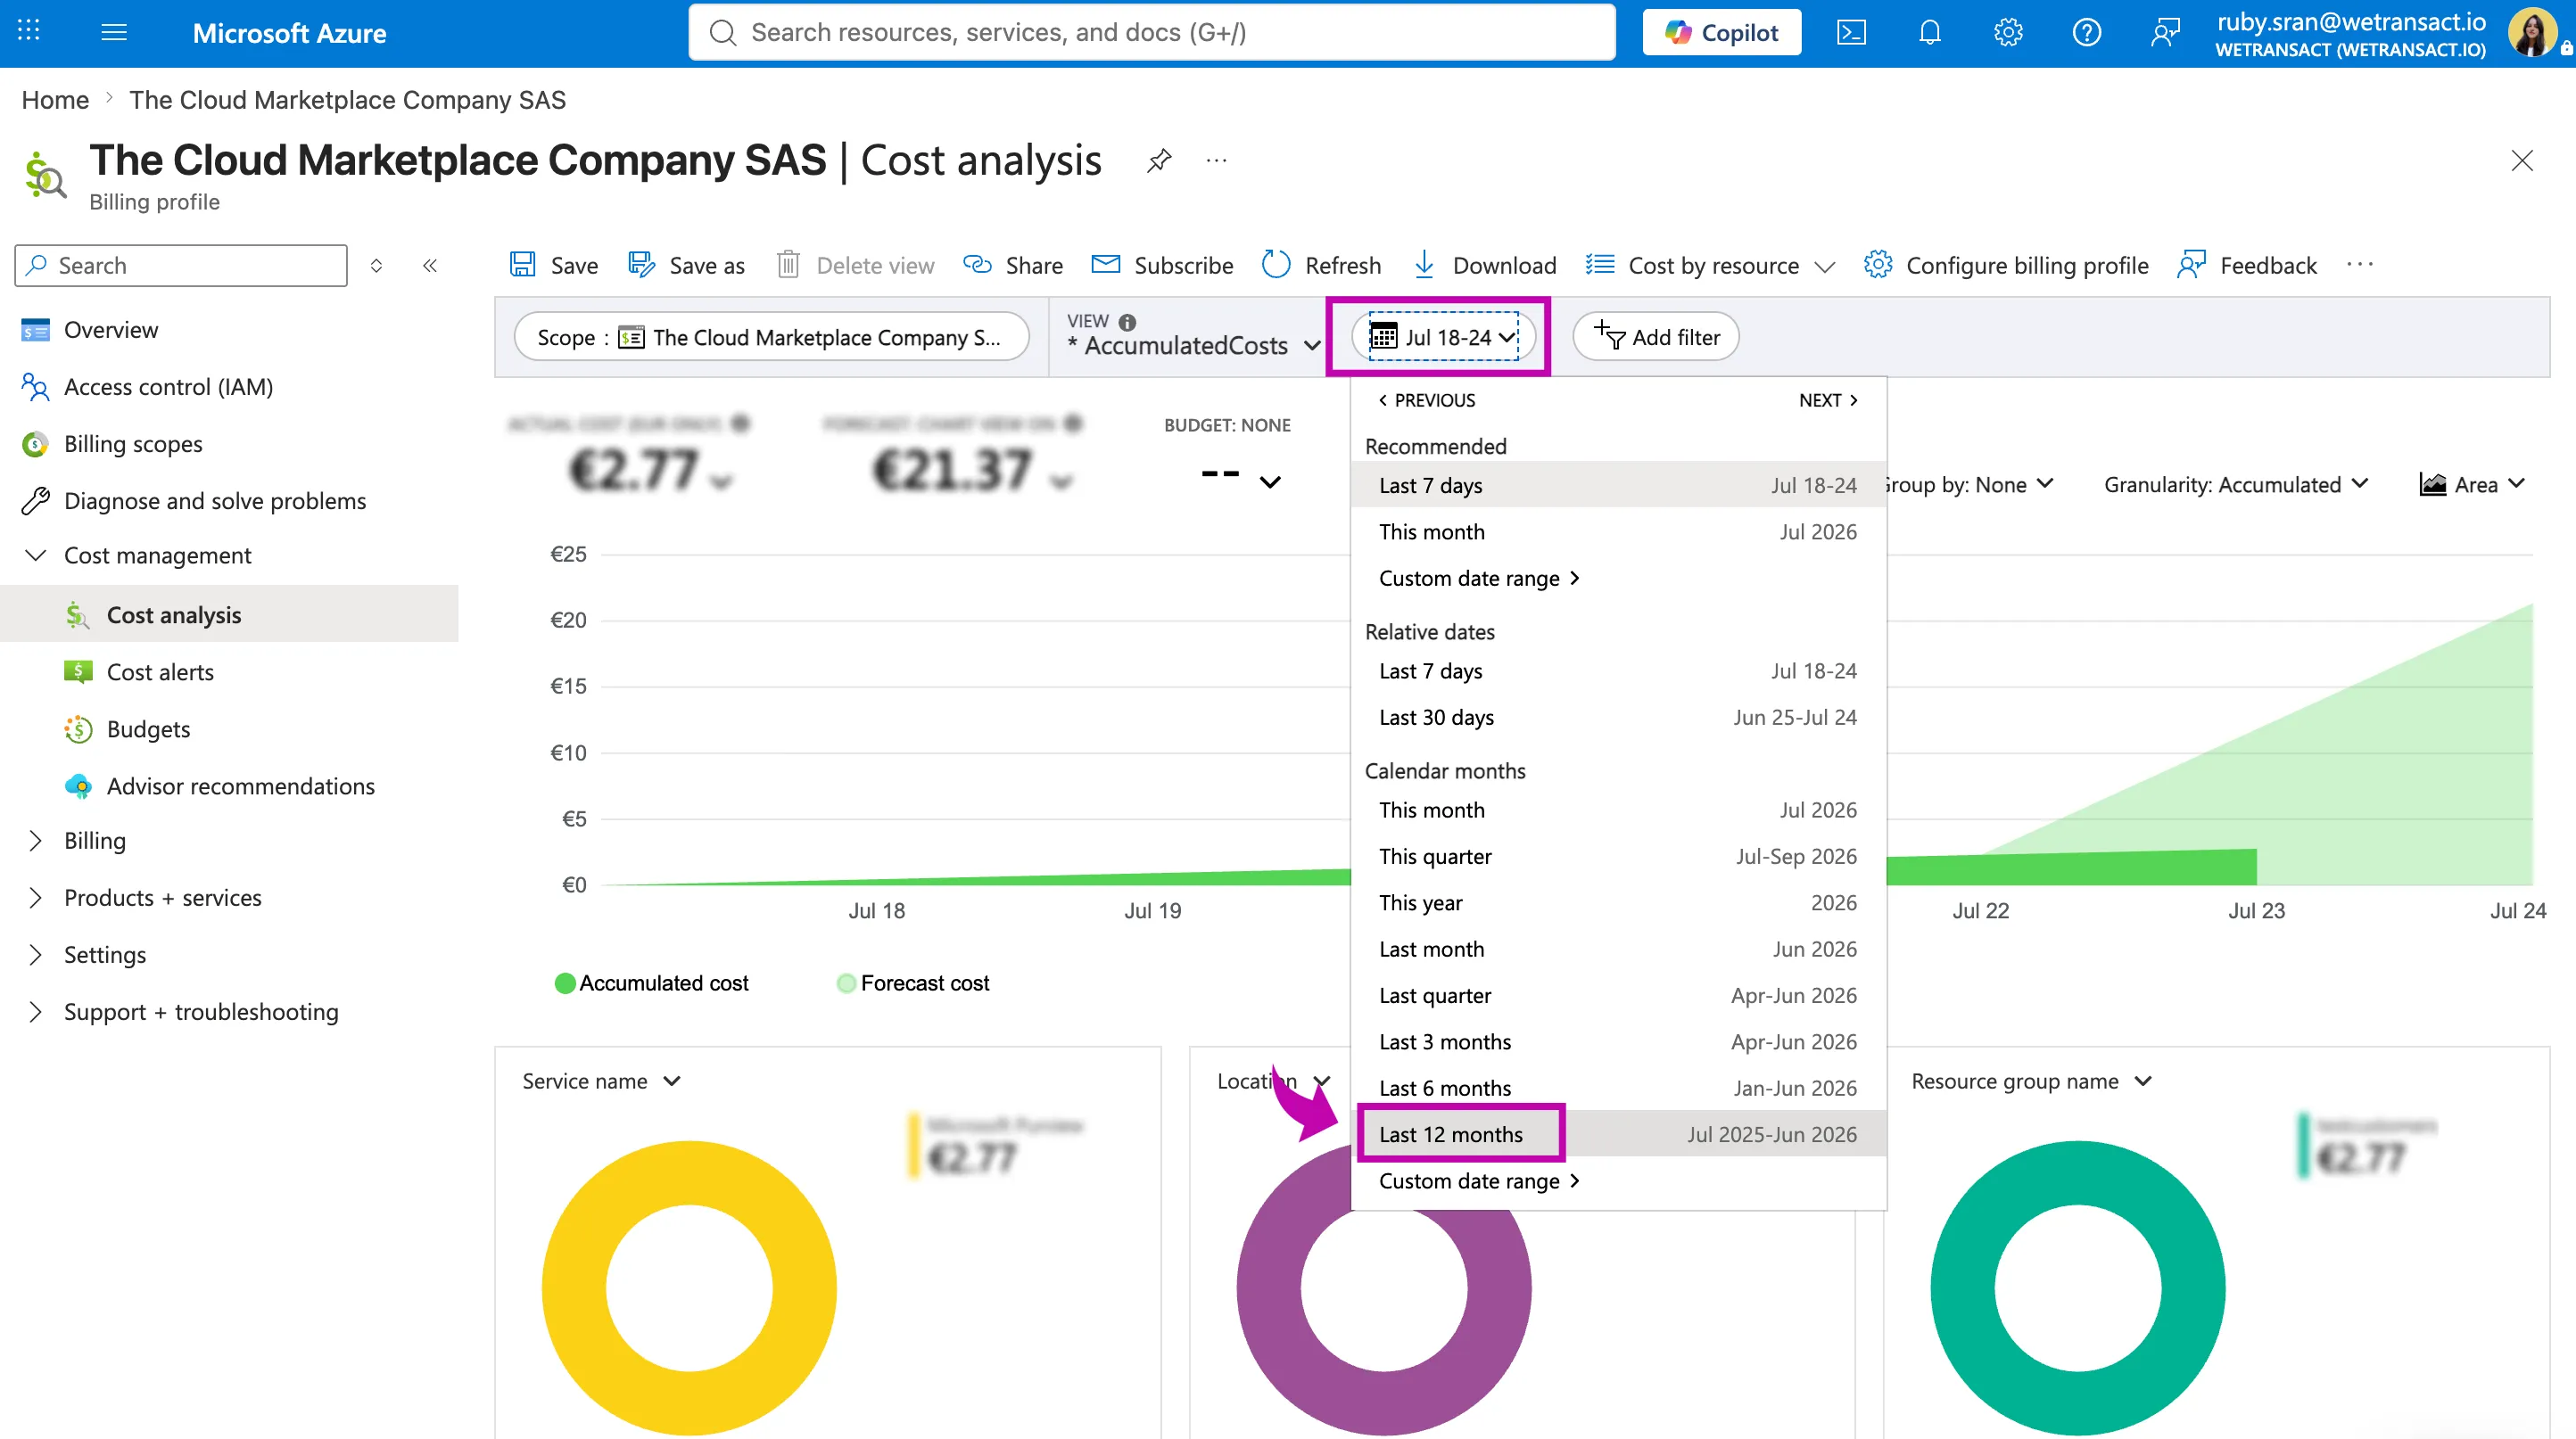Click the toolbar Feedback button
Image resolution: width=2576 pixels, height=1439 pixels.
2247,265
